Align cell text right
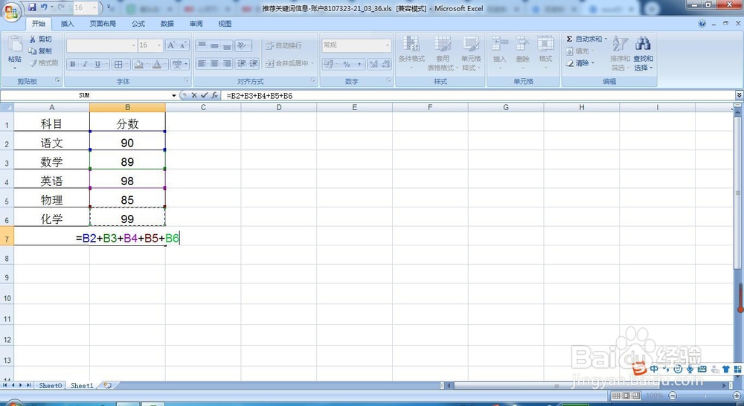This screenshot has width=744, height=406. [227, 63]
